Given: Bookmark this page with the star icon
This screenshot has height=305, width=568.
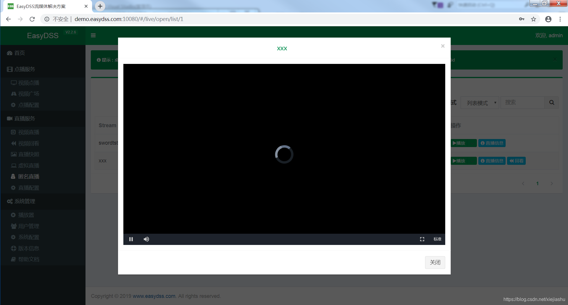Looking at the screenshot, I should click(533, 19).
